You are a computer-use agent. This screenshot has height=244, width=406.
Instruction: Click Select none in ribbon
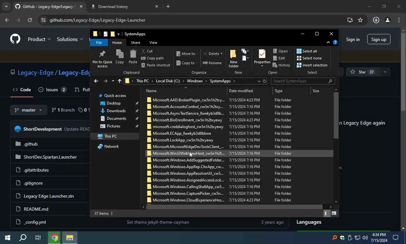coord(309,58)
